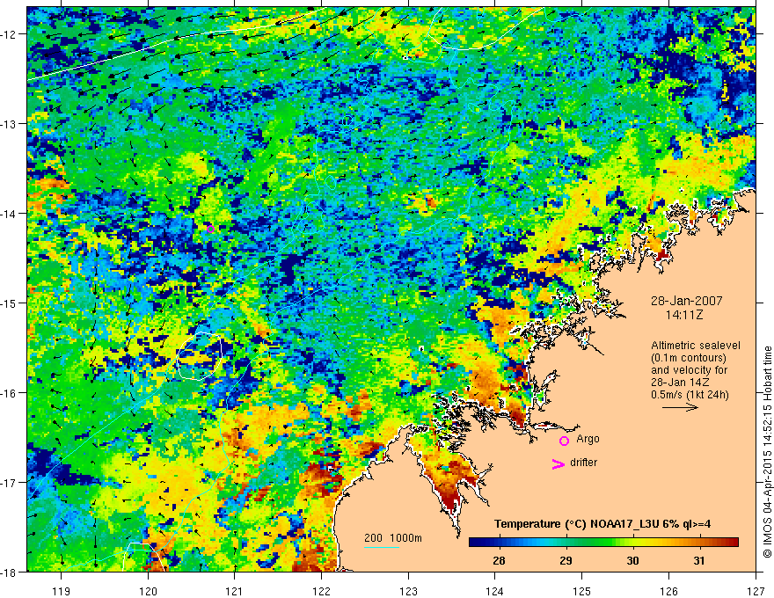
Task: Click latitude axis label '-13'
Action: point(10,124)
